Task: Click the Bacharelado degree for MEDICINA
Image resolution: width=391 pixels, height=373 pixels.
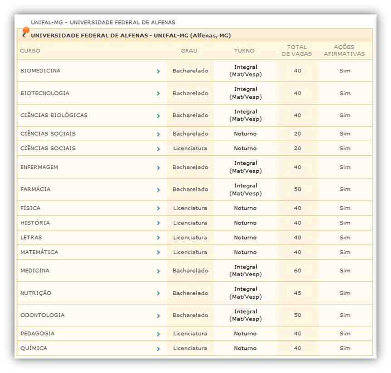Action: point(191,271)
